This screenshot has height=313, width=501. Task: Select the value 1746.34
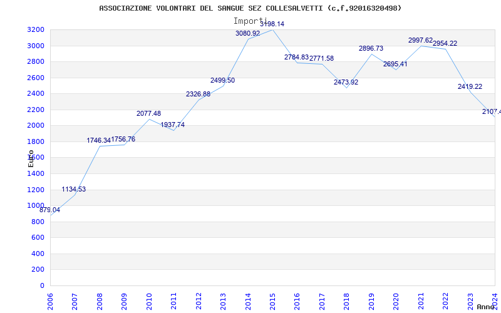(98, 140)
